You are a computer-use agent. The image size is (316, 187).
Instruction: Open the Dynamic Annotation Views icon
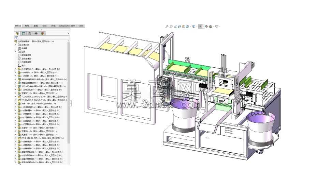point(183,27)
